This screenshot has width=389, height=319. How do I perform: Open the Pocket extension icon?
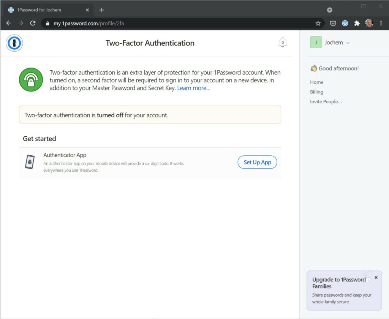(333, 23)
